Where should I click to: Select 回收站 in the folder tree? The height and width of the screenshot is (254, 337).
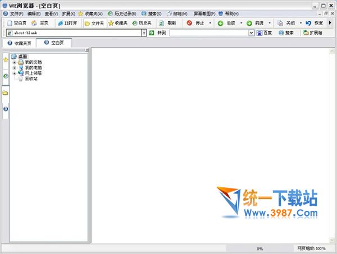[x=31, y=78]
